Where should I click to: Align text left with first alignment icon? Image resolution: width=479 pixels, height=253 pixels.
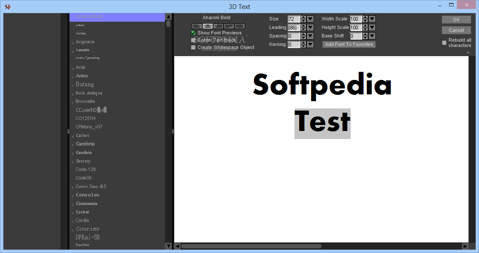pos(197,26)
